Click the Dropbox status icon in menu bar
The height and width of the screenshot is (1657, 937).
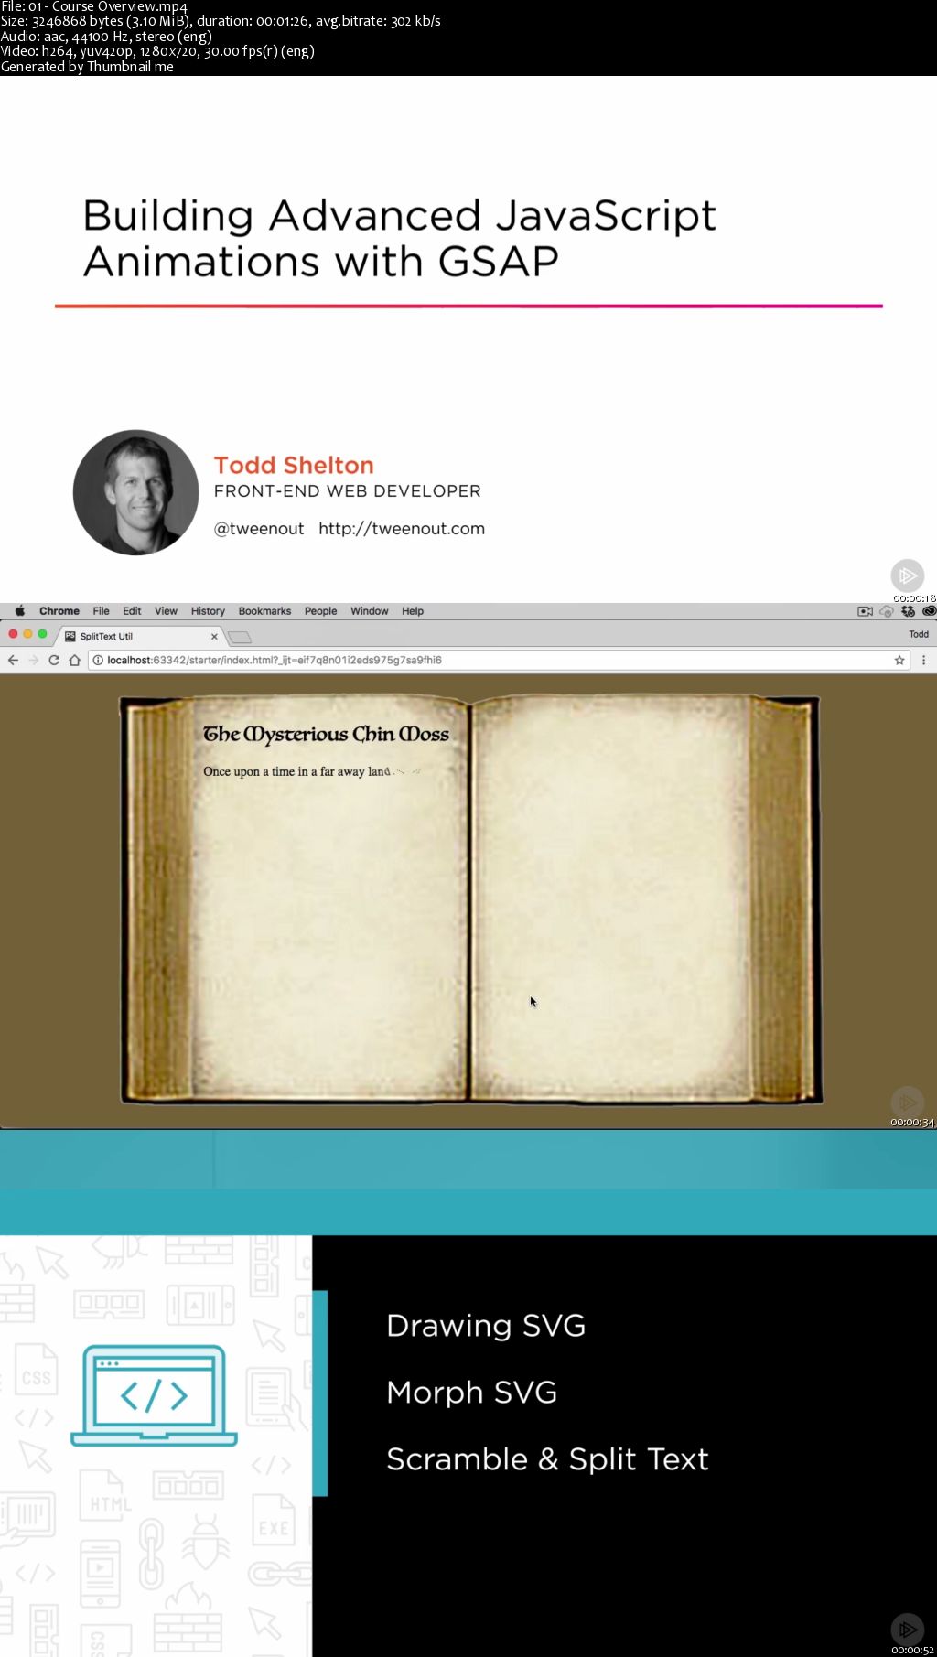[x=908, y=611]
